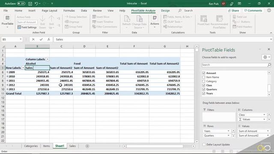This screenshot has width=274, height=154.
Task: Expand the 2011 row group
Action: 7,81
